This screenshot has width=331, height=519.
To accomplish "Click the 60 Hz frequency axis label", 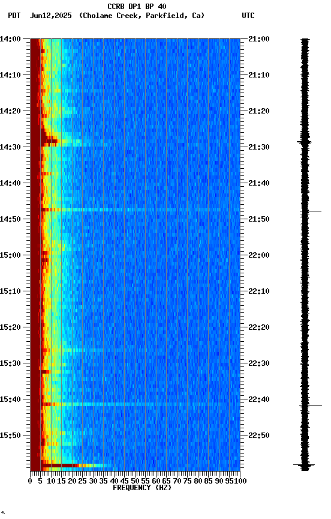I will [x=156, y=481].
